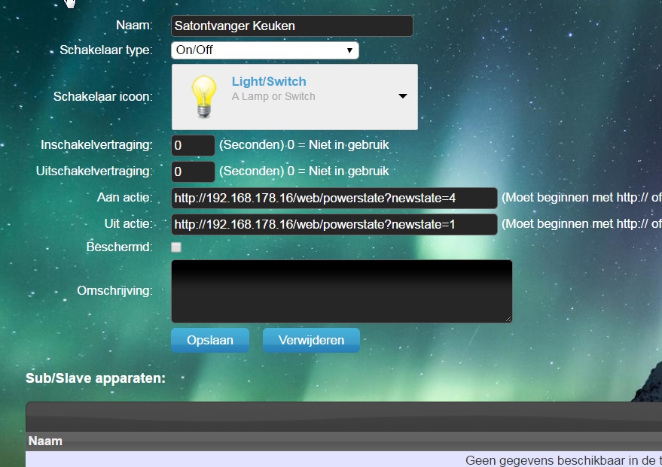The image size is (662, 467).
Task: Click the Verwijderen button
Action: pyautogui.click(x=311, y=340)
